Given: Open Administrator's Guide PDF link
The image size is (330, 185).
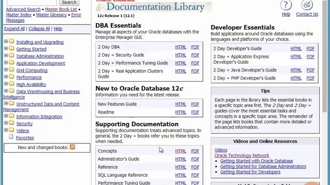Looking at the screenshot, I should (195, 159).
